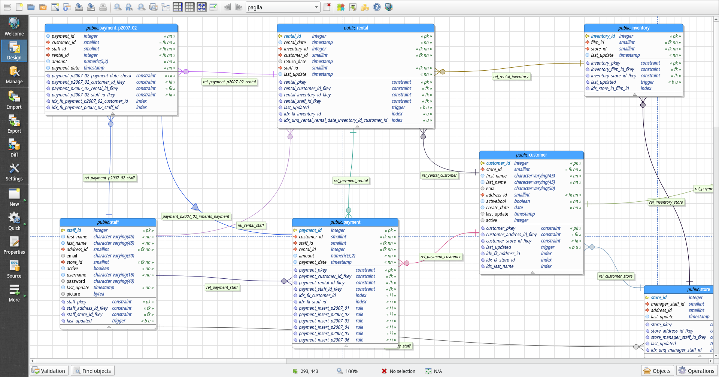Open pgModeler help with the question mark icon

pos(377,7)
